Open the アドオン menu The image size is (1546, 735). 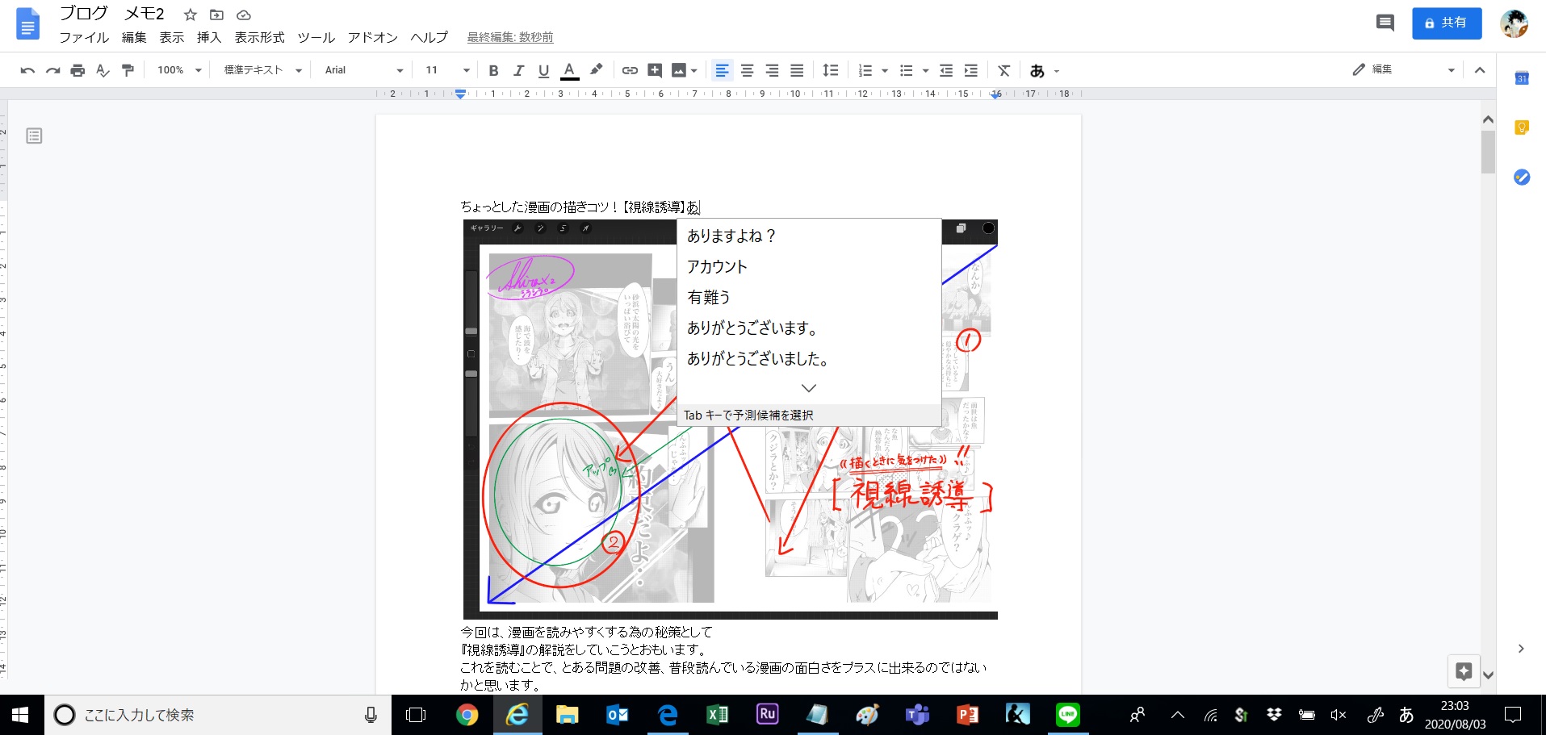(x=372, y=37)
